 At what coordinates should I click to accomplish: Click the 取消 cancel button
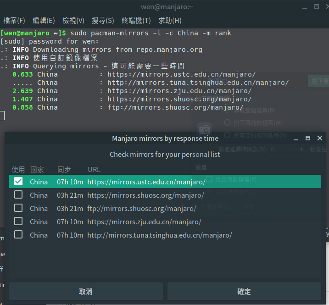pos(86,291)
